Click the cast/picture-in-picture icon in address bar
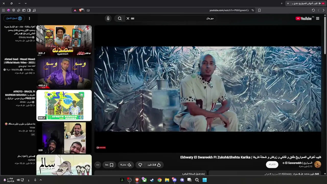The height and width of the screenshot is (184, 327). (x=88, y=10)
